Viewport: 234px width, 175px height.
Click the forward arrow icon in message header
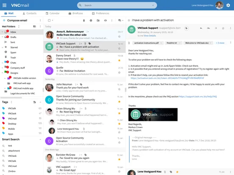point(216,28)
